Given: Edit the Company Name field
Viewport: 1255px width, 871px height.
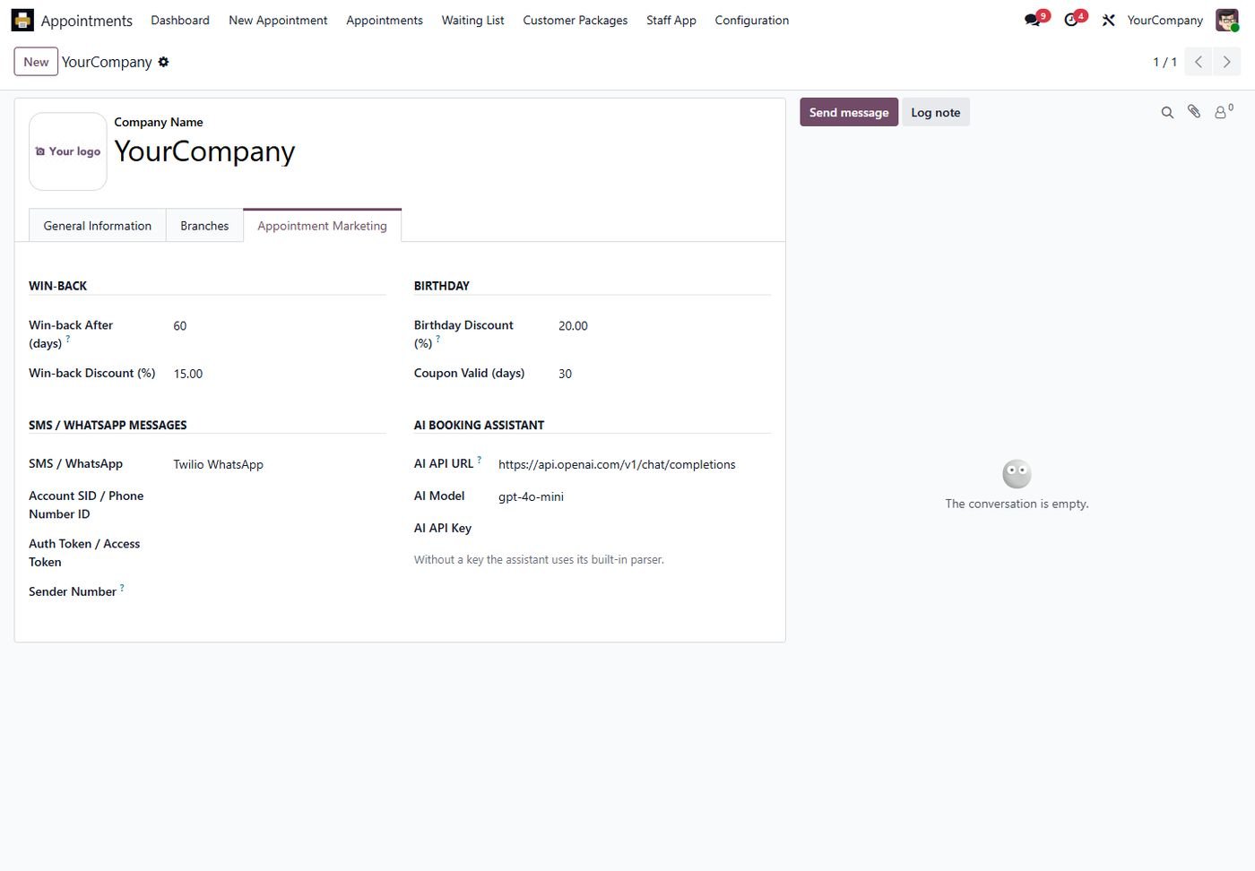Looking at the screenshot, I should pyautogui.click(x=442, y=151).
